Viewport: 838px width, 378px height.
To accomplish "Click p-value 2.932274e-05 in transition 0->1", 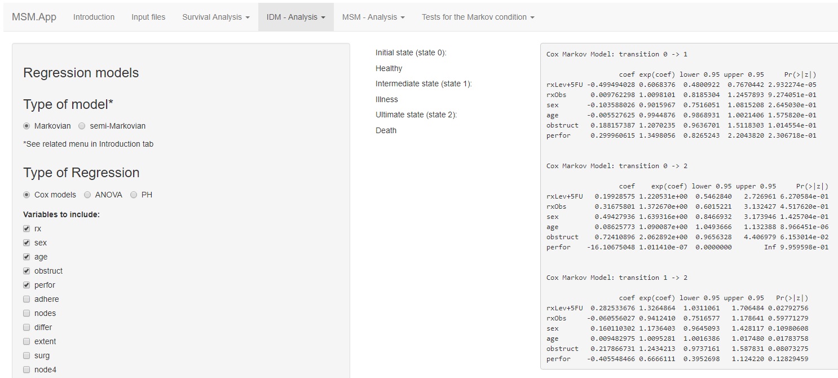I will pyautogui.click(x=792, y=85).
